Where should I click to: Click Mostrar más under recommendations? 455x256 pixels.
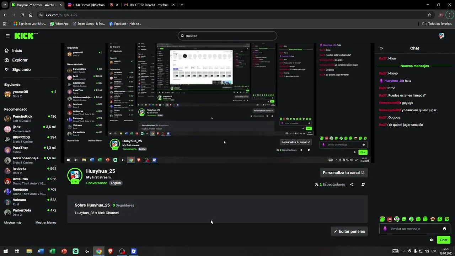click(13, 223)
